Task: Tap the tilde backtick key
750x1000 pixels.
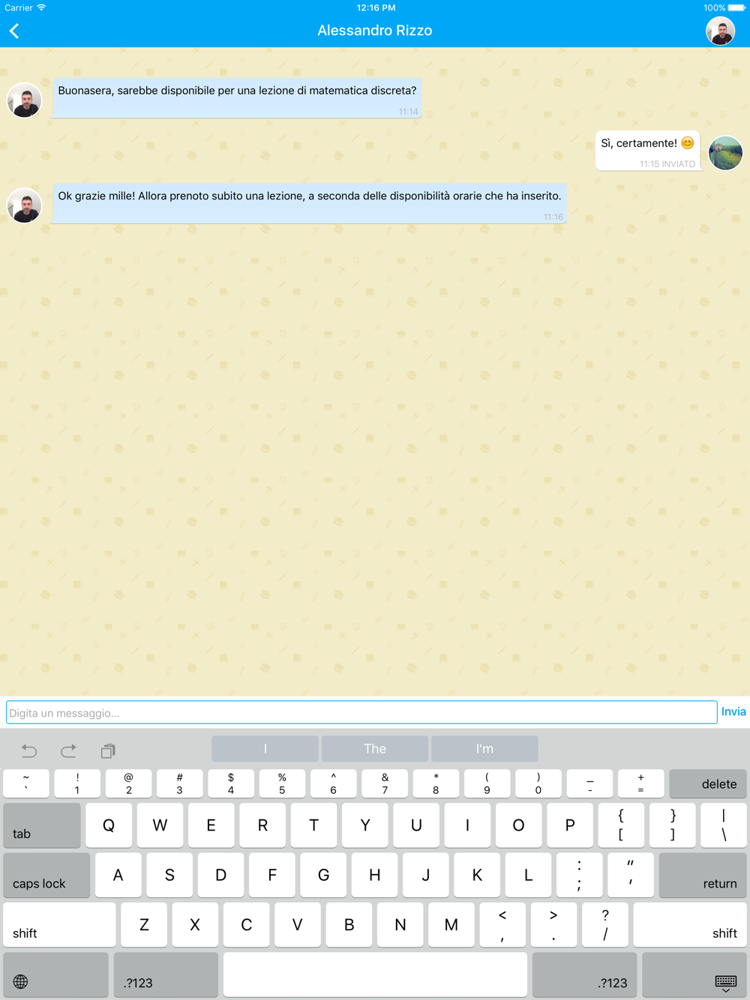Action: click(x=26, y=783)
